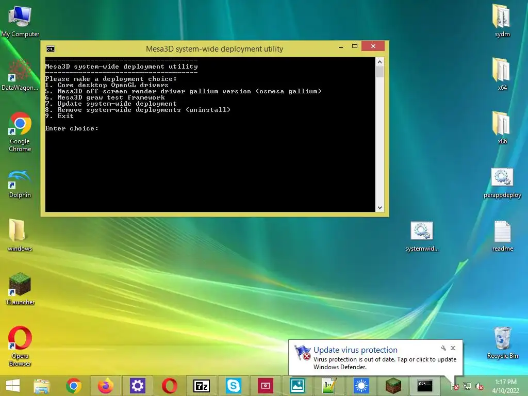The width and height of the screenshot is (528, 396).
Task: Select the Dolphin emulator desktop shortcut
Action: tap(20, 184)
